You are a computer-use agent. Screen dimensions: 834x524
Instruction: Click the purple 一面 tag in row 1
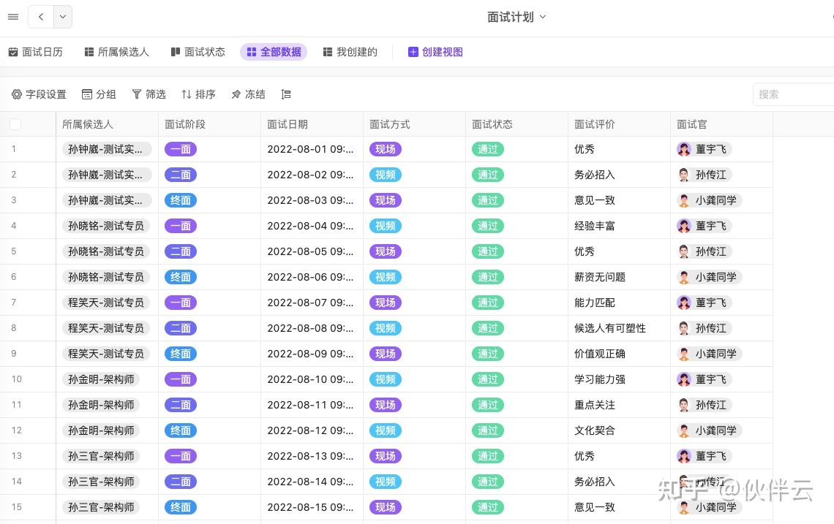[x=181, y=149]
